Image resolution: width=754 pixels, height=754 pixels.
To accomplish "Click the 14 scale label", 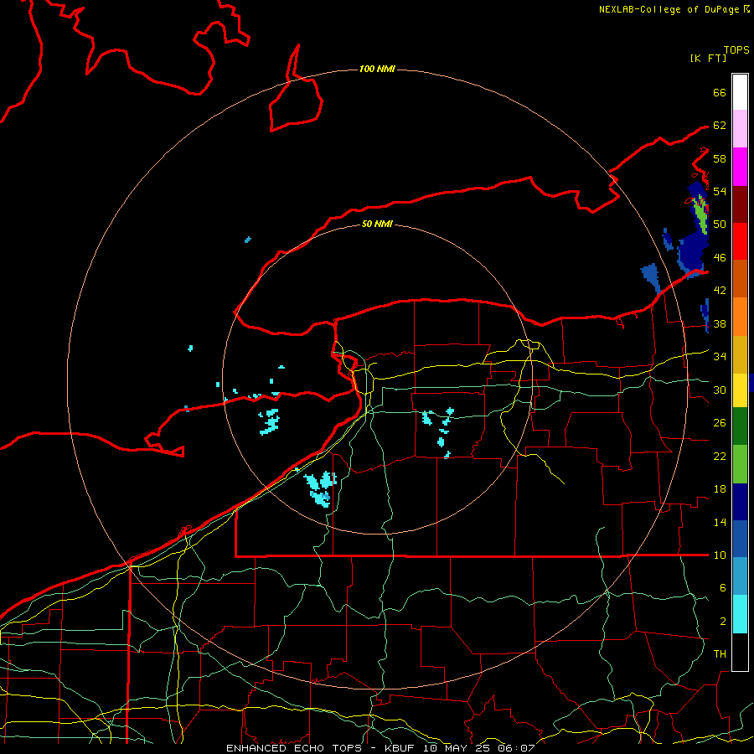I will 720,522.
